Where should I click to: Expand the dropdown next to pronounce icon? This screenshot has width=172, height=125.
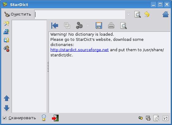pos(88,25)
